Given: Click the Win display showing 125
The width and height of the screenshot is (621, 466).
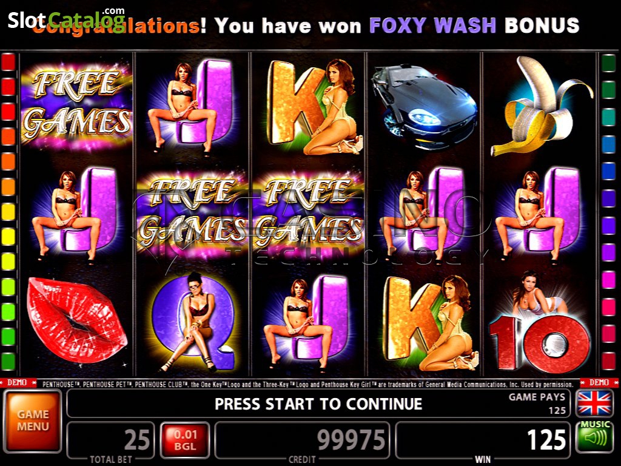Looking at the screenshot, I should (483, 440).
